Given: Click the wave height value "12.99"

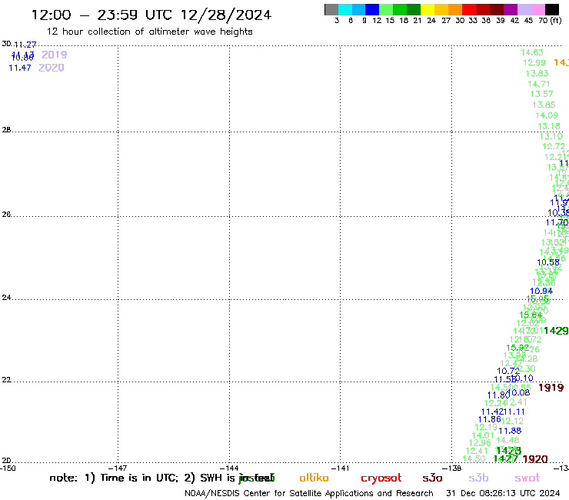Looking at the screenshot, I should coord(534,63).
